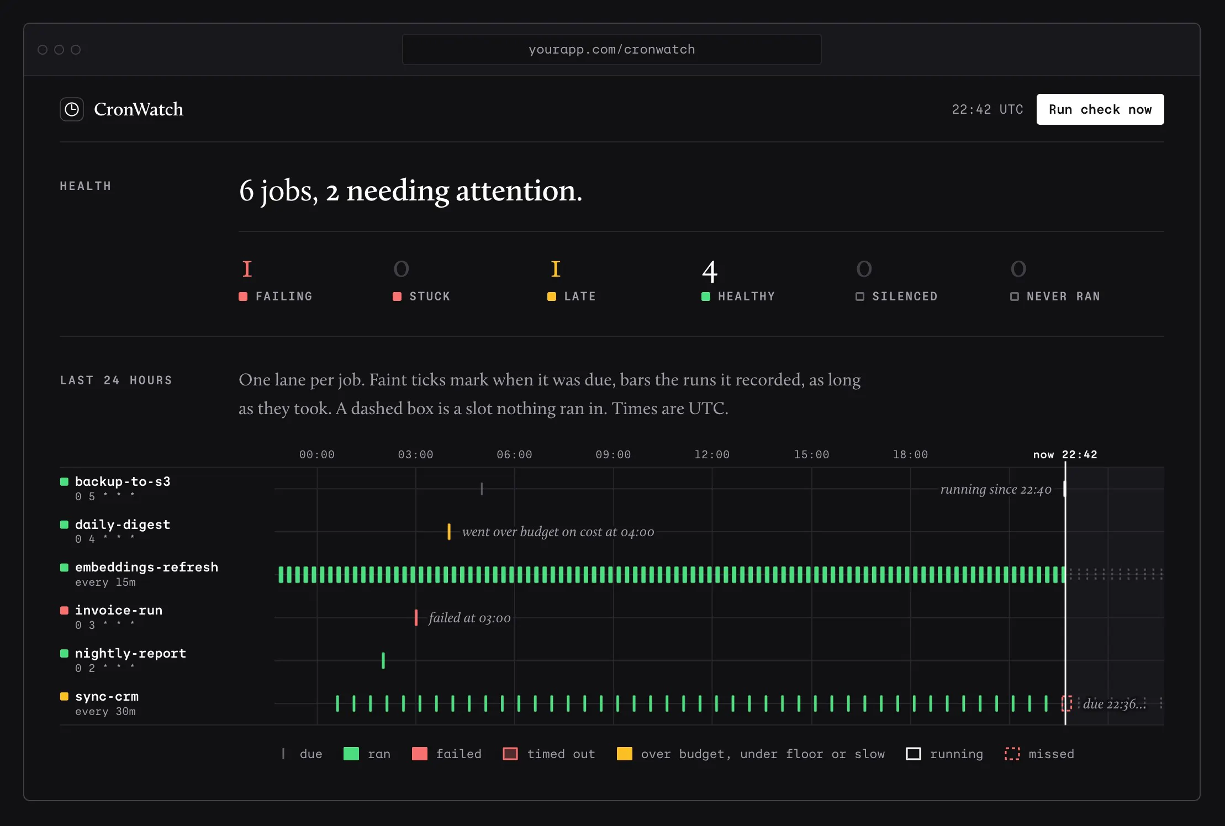Click the running legend outline box
The width and height of the screenshot is (1225, 826).
point(914,754)
